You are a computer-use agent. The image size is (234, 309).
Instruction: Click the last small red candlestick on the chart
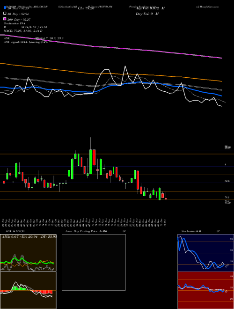point(166,199)
